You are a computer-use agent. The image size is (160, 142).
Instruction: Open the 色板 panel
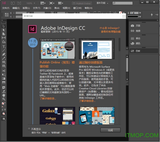pyautogui.click(x=144, y=51)
